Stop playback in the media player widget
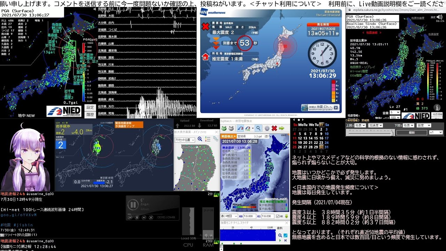 click(x=137, y=218)
